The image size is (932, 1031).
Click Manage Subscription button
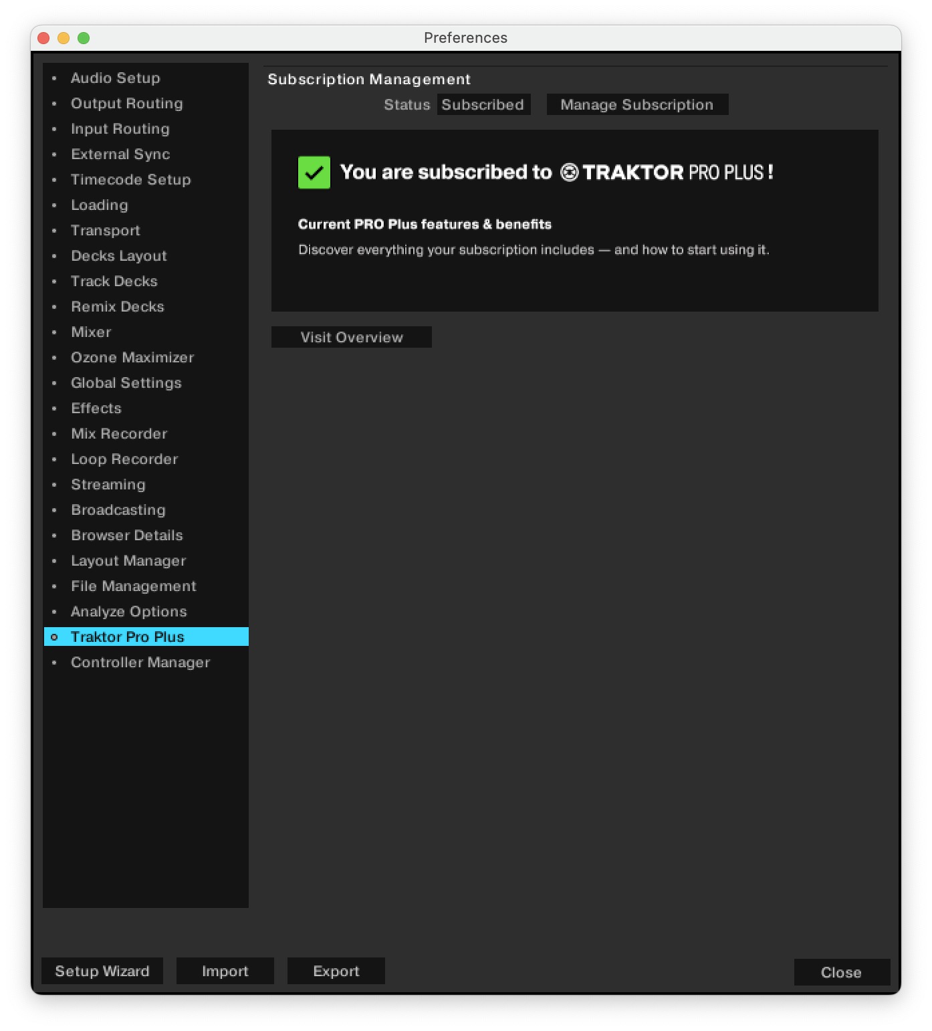636,105
